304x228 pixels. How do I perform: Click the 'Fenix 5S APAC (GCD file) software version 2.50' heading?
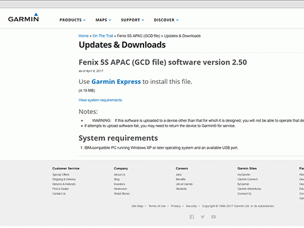pyautogui.click(x=163, y=62)
